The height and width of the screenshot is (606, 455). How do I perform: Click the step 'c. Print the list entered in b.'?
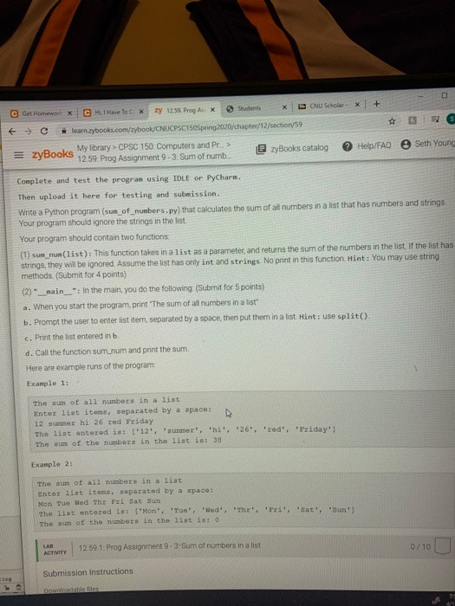(x=71, y=337)
